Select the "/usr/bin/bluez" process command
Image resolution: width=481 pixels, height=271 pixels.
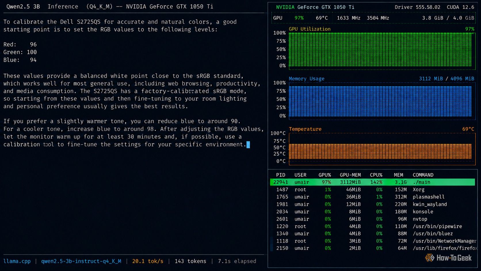click(x=433, y=234)
